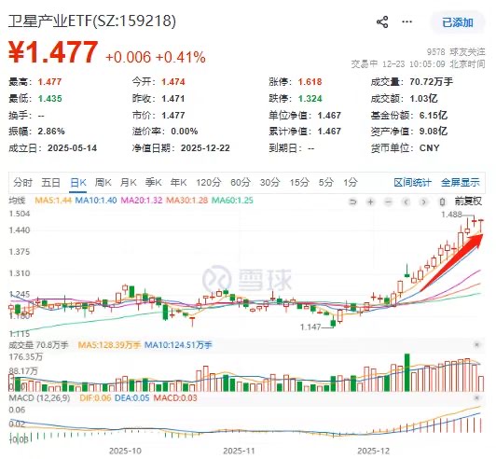Switch to the 五日 tab

pyautogui.click(x=50, y=182)
